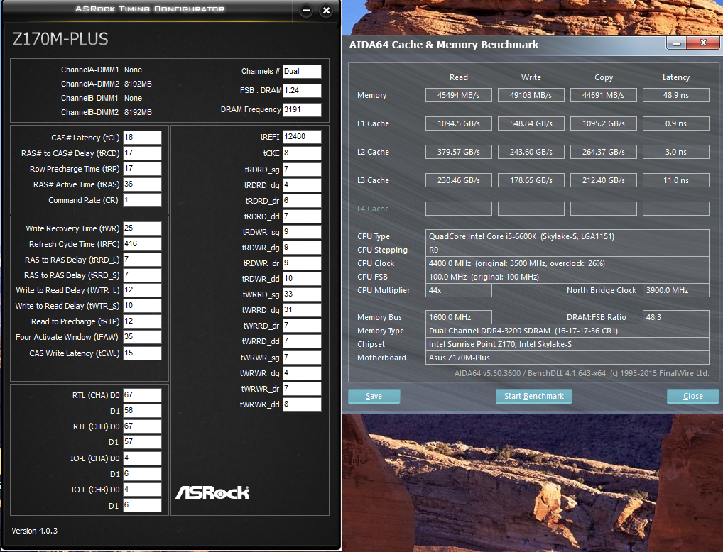This screenshot has height=552, width=723.
Task: Click the tRDRD_dd value field
Action: tap(302, 216)
